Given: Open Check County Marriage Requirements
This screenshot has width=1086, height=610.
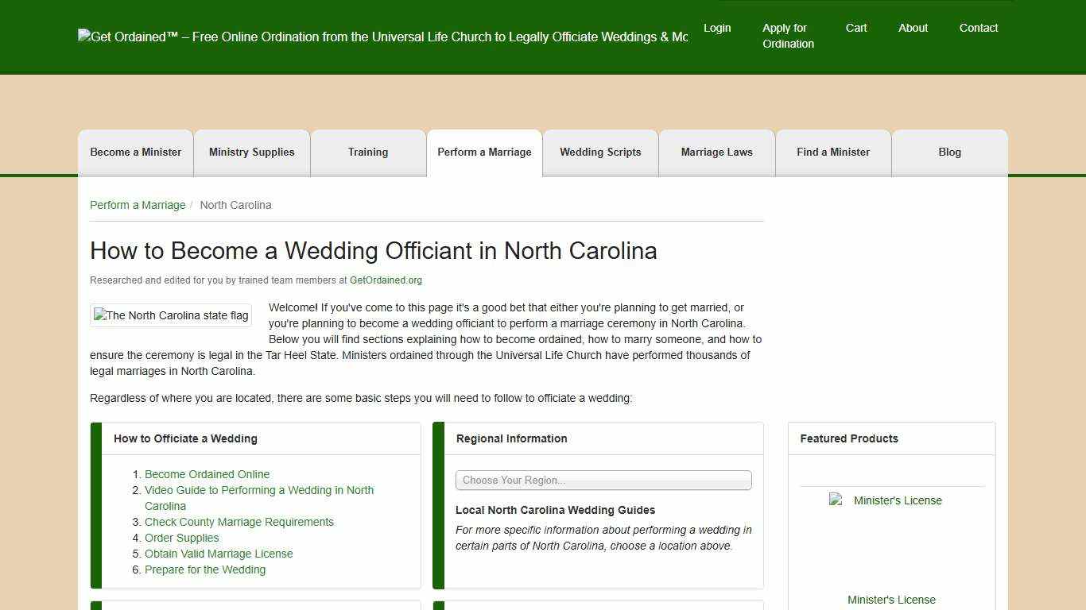Looking at the screenshot, I should (239, 522).
